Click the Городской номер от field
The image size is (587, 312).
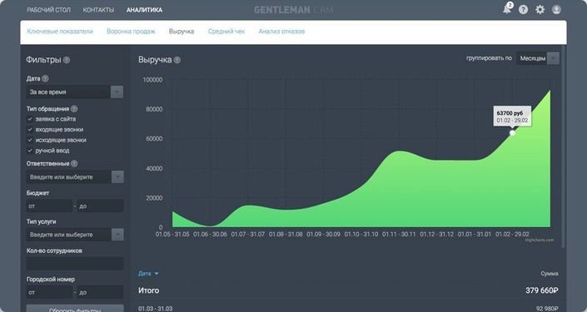(x=49, y=292)
